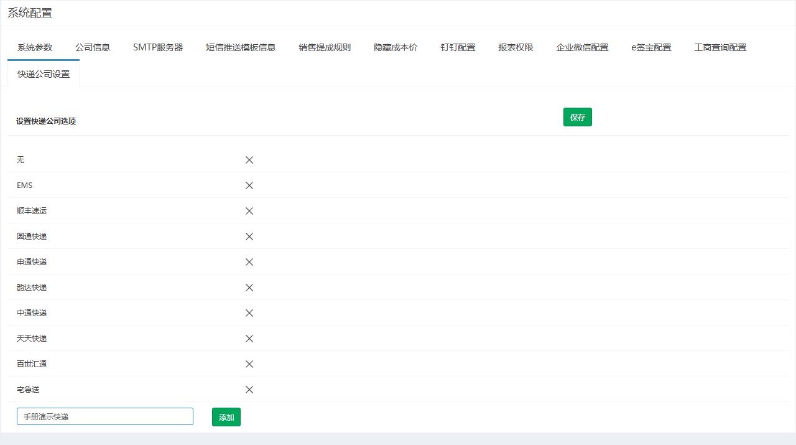This screenshot has height=445, width=796.
Task: Delete the 圆通快递 row
Action: [249, 237]
